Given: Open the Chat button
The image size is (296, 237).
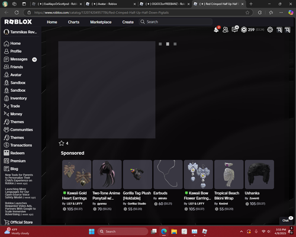Looking at the screenshot, I should 286,220.
